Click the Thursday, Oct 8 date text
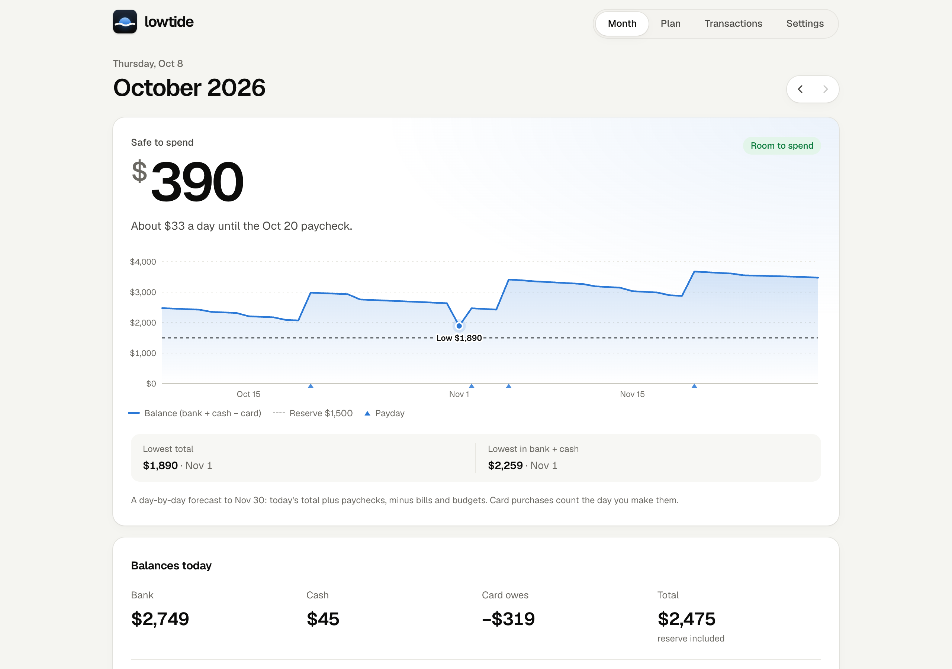The image size is (952, 669). [x=148, y=64]
